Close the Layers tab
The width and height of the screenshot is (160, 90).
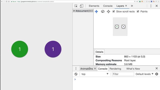126,6
